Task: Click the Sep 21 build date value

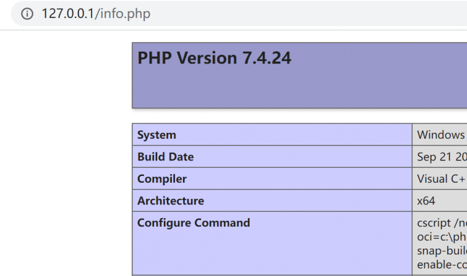Action: [441, 157]
